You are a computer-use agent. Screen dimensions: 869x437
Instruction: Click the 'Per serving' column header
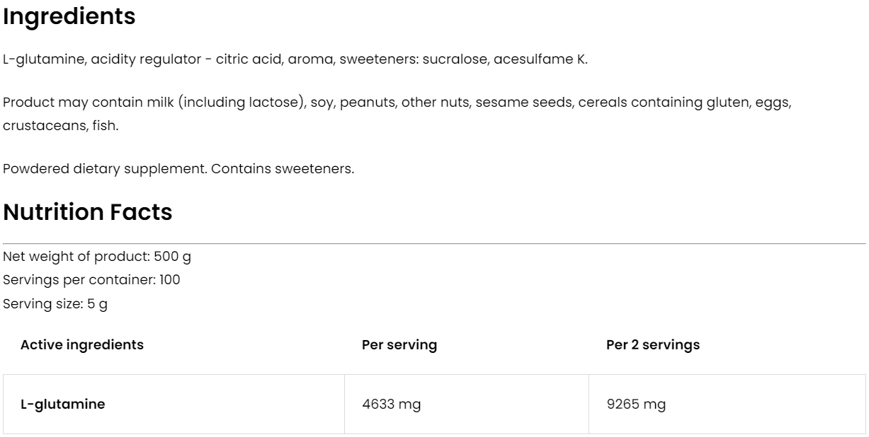[x=399, y=345]
